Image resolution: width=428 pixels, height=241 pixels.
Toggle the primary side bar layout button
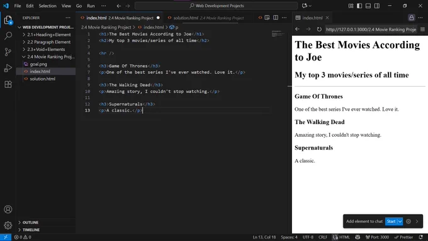(359, 6)
